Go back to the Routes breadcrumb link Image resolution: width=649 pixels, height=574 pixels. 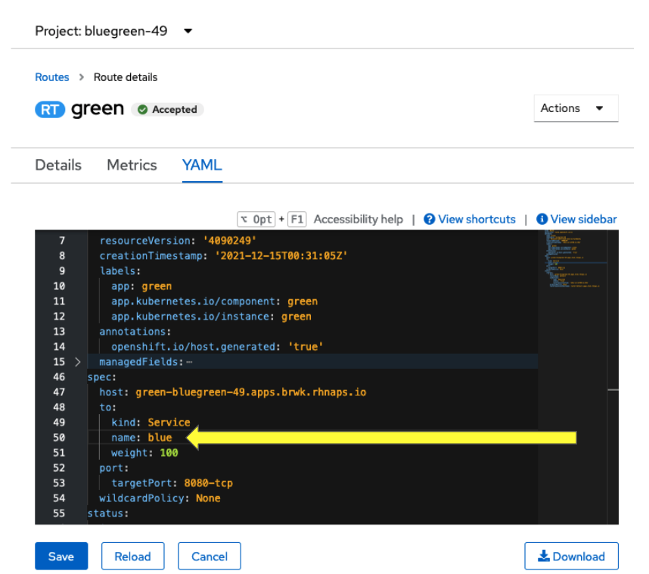[x=51, y=77]
